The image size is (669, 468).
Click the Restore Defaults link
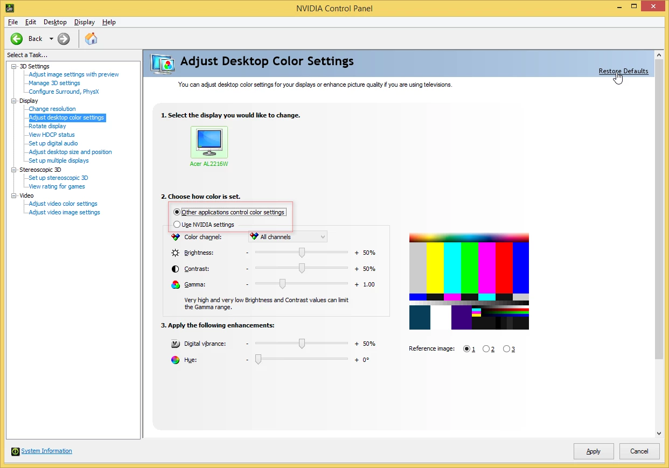(x=623, y=71)
